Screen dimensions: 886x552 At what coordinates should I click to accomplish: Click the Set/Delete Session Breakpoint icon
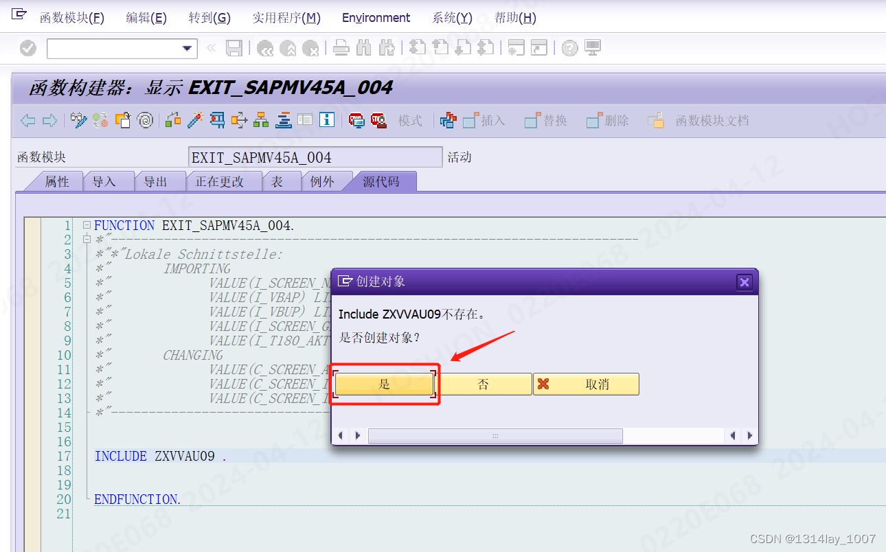point(356,121)
